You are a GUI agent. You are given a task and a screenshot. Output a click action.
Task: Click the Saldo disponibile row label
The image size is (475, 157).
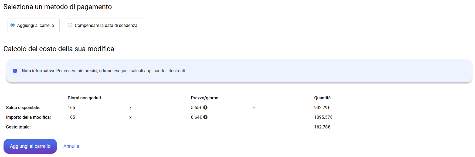pos(23,108)
